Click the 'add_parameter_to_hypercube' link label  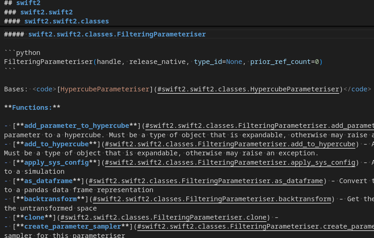76,126
